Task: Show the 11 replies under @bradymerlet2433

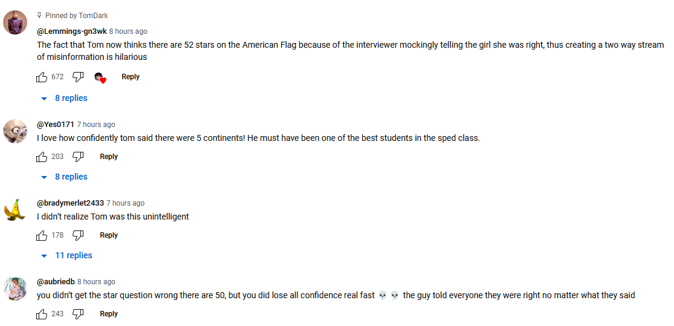Action: coord(66,255)
